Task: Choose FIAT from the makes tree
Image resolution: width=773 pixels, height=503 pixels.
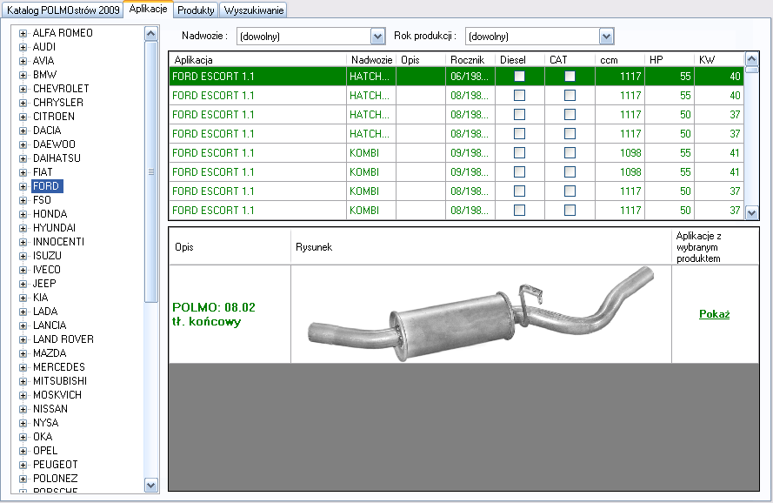Action: tap(43, 172)
